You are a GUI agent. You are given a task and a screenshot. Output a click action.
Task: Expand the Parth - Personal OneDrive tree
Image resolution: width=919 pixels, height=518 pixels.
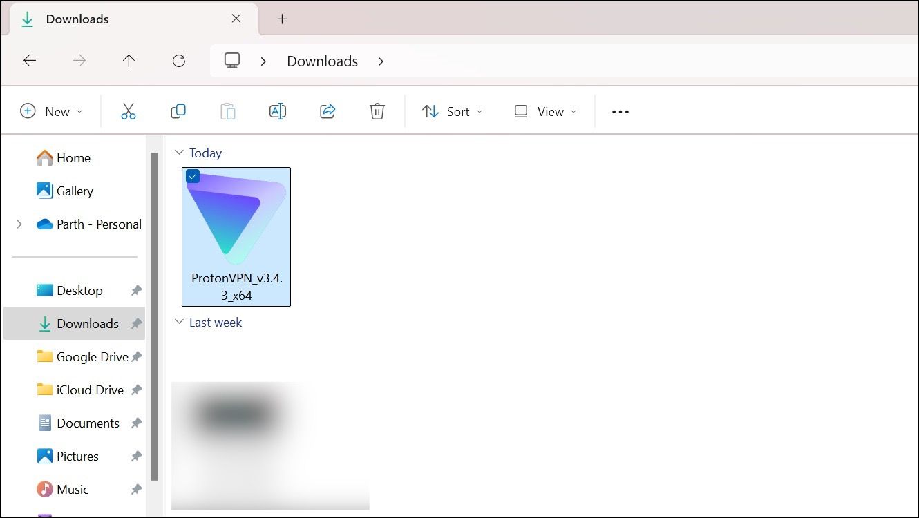tap(19, 224)
